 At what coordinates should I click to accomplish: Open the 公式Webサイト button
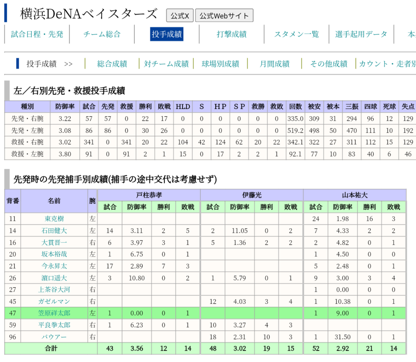(224, 16)
